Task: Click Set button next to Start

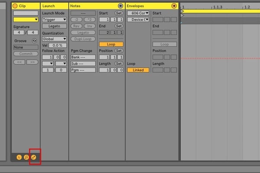Action: [x=119, y=13]
